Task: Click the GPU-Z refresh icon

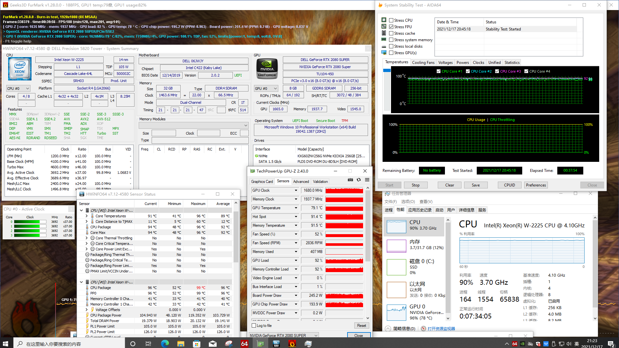Action: click(x=359, y=180)
